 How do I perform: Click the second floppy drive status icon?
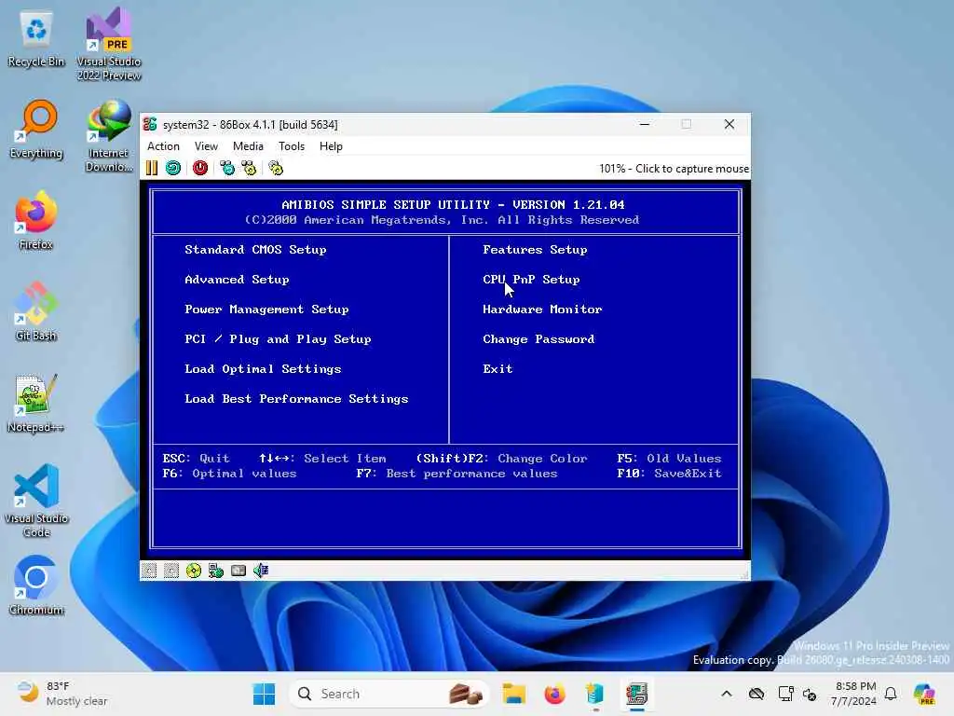coord(171,571)
